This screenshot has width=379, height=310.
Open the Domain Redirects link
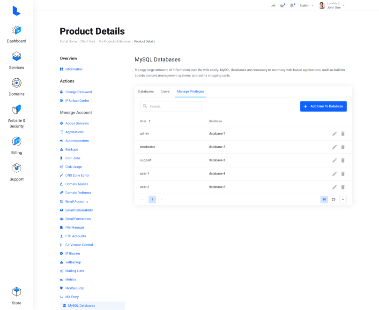pos(78,193)
